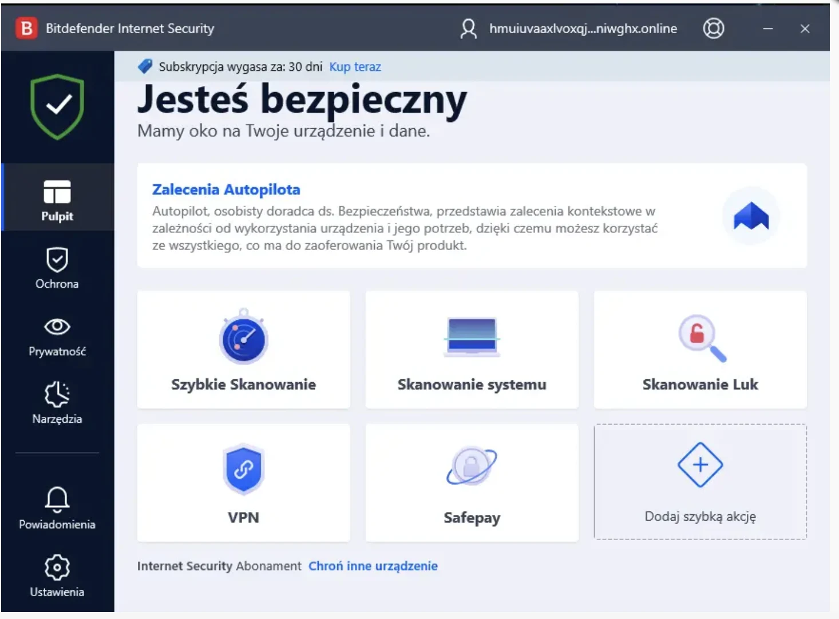Click Mamy oko na Twoje urządzenie text
The width and height of the screenshot is (839, 619).
[283, 131]
